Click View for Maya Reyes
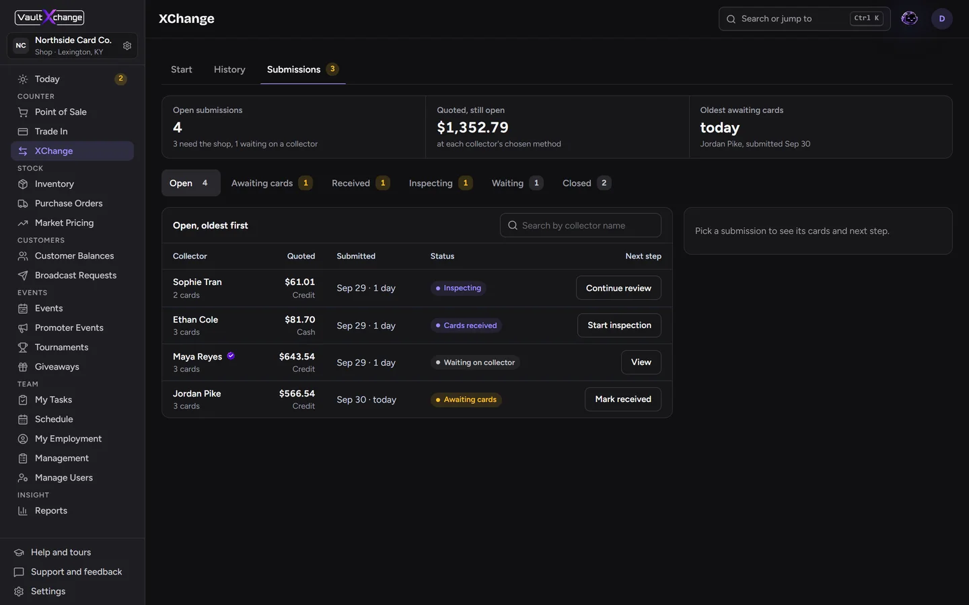This screenshot has height=605, width=969. [x=641, y=362]
